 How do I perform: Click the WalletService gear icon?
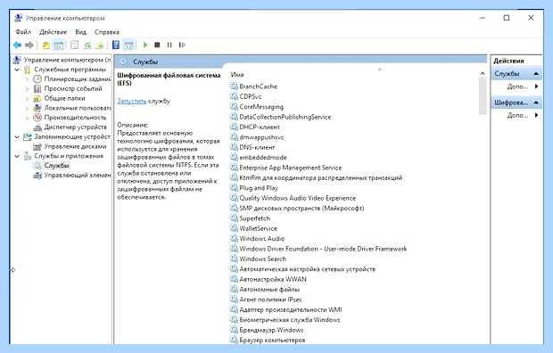point(234,228)
